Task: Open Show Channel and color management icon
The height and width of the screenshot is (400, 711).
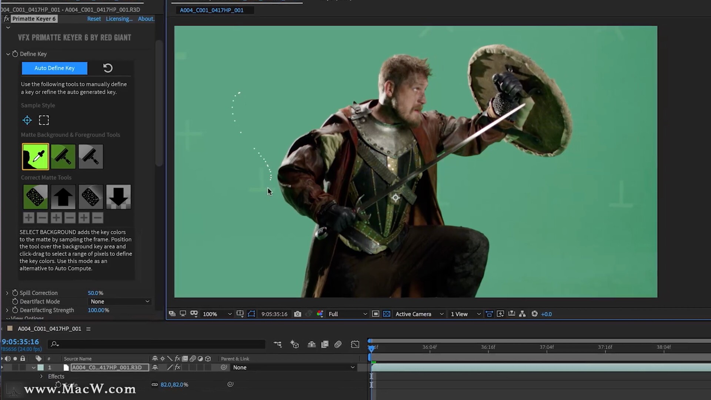Action: pyautogui.click(x=320, y=314)
